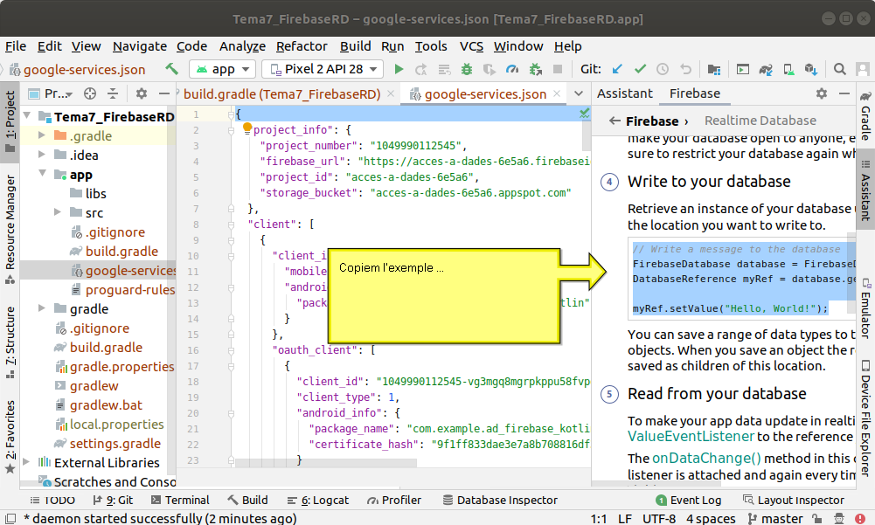Open the Analyze menu
This screenshot has height=525, width=875.
coord(242,46)
